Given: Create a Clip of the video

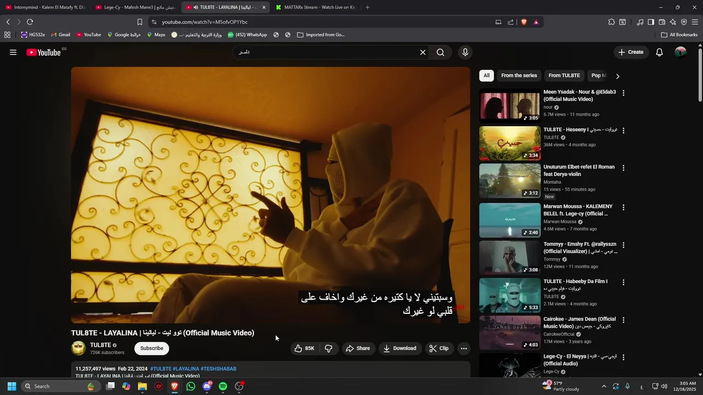Looking at the screenshot, I should (x=439, y=348).
